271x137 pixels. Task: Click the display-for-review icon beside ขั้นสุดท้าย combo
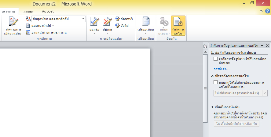coord(28,19)
